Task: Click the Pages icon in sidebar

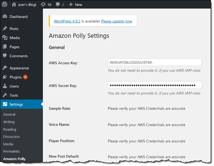Action: coord(5,47)
